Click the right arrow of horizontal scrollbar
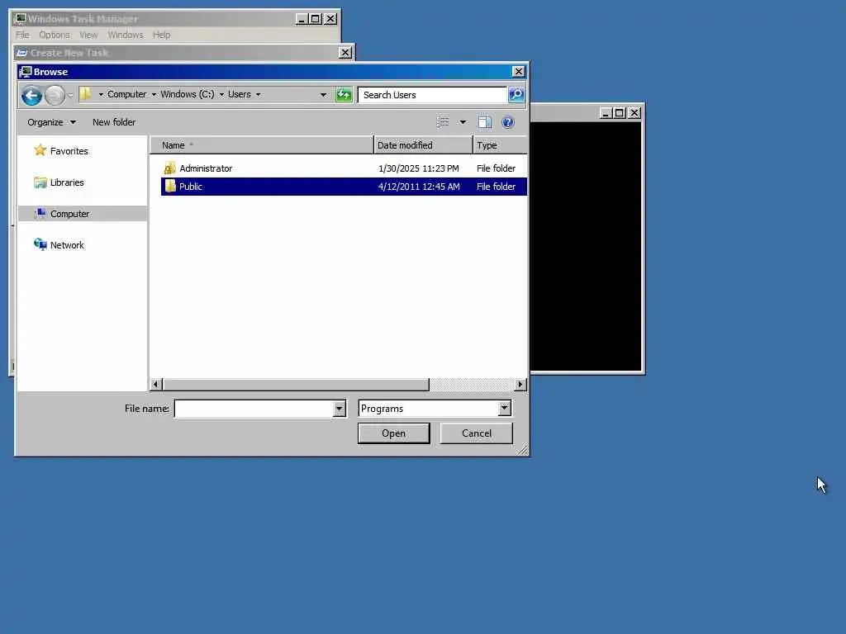Image resolution: width=846 pixels, height=634 pixels. tap(520, 385)
